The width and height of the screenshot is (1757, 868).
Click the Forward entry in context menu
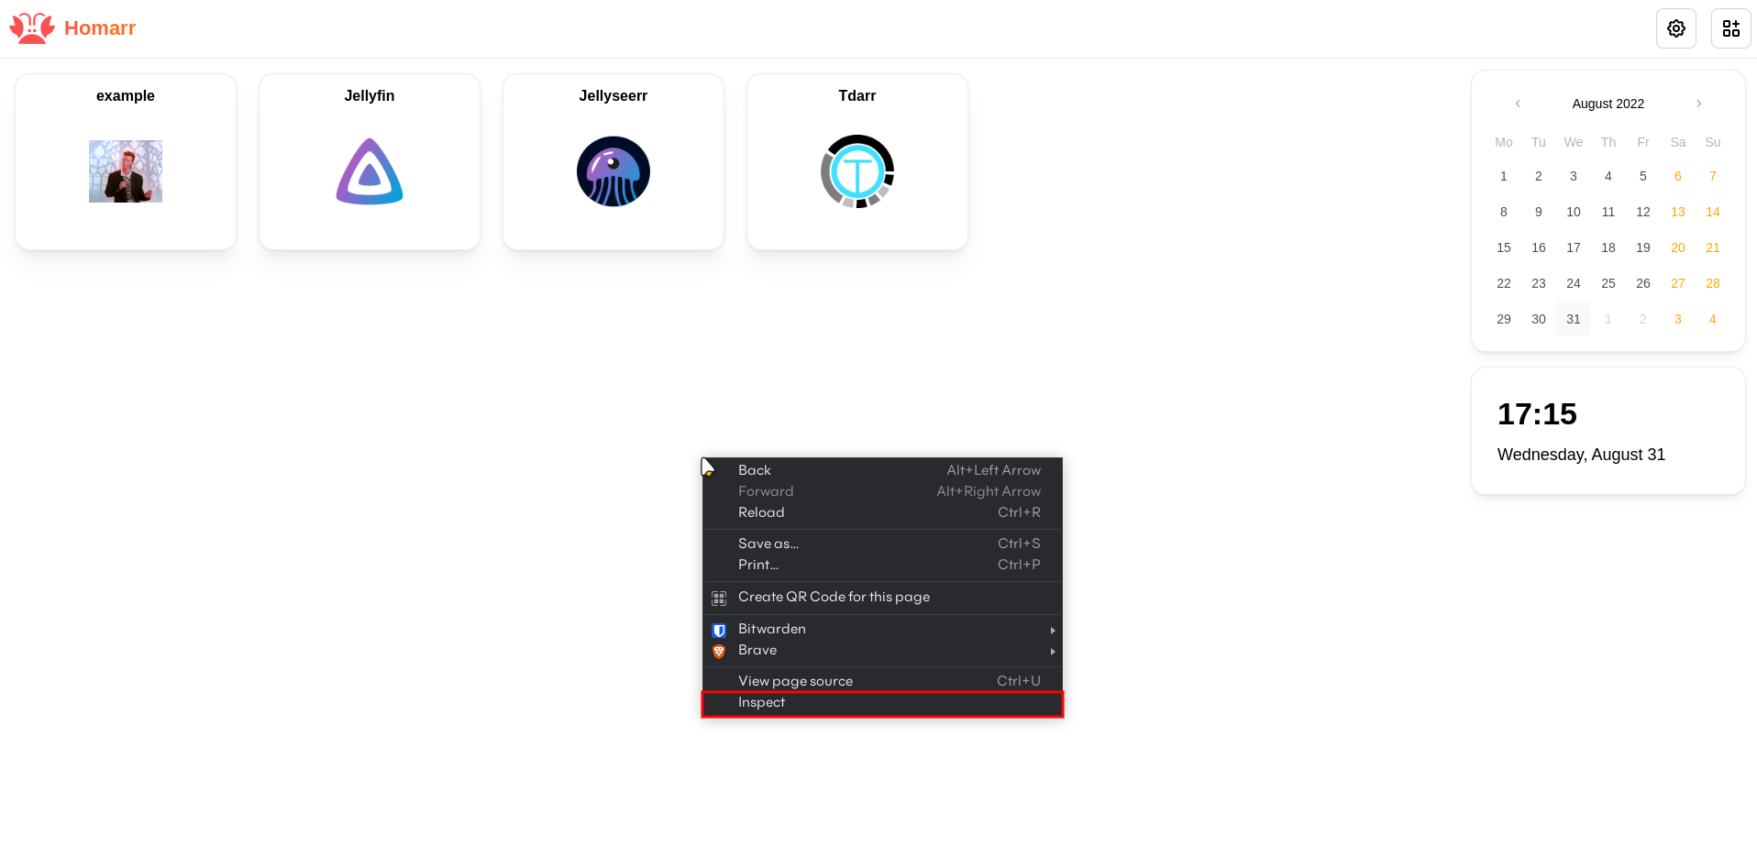882,491
